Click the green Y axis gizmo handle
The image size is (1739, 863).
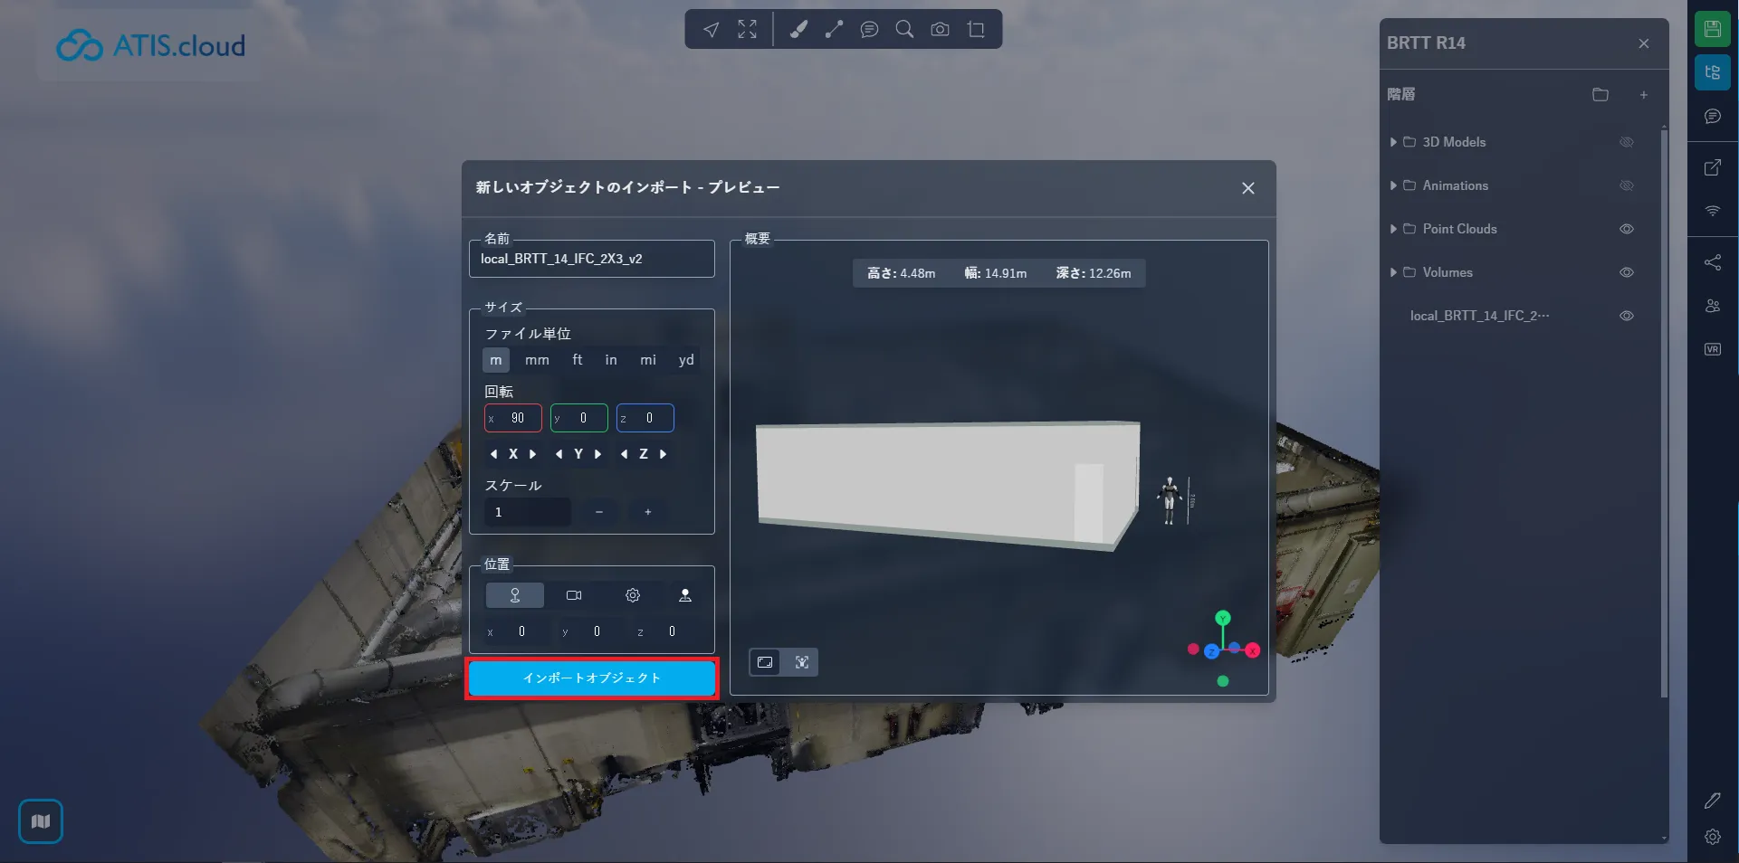(1223, 619)
